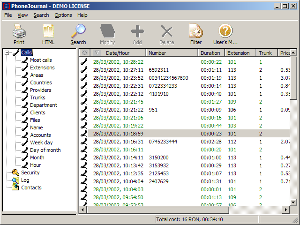The height and width of the screenshot is (225, 300).
Task: Click the horizontal scrollbar left arrow
Action: click(x=82, y=210)
